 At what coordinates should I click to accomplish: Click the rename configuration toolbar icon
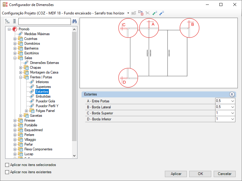click(134, 13)
